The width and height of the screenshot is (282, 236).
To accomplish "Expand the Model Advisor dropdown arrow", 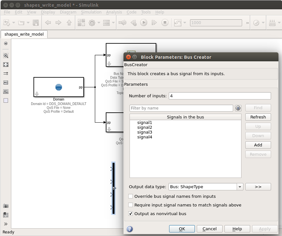I will [x=263, y=23].
